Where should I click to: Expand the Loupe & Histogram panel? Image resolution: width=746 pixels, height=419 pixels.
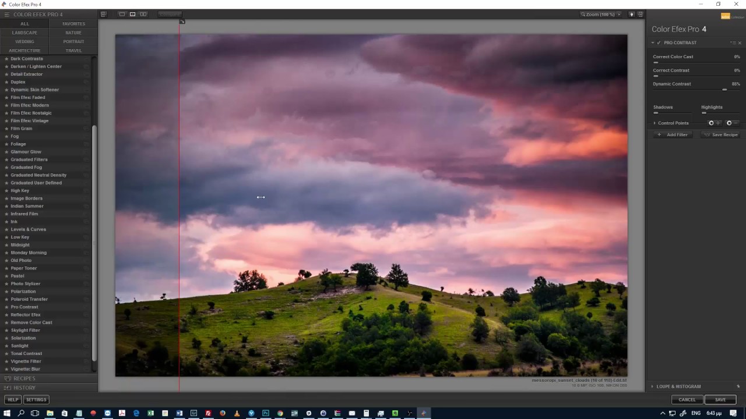[678, 386]
